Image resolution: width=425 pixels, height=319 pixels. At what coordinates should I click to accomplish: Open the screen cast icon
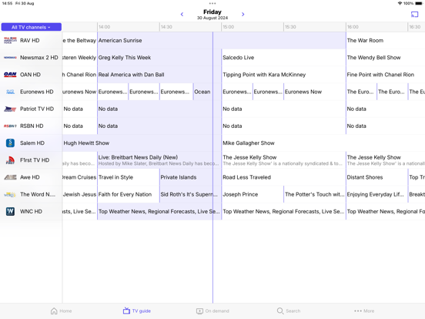(414, 15)
